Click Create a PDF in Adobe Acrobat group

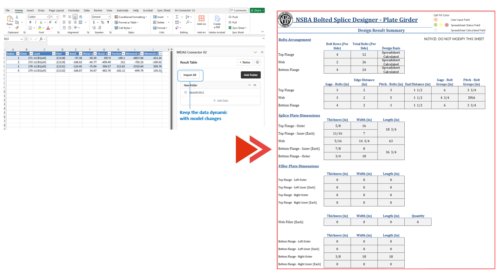point(217,22)
